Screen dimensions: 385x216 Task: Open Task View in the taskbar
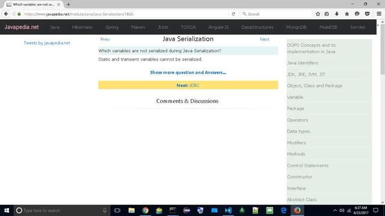tap(117, 211)
